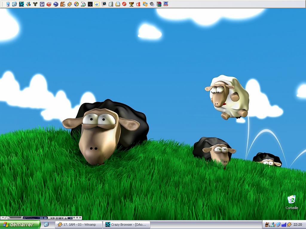Image resolution: width=306 pixels, height=229 pixels.
Task: Click the blue signal bars tray icon
Action: pyautogui.click(x=284, y=225)
